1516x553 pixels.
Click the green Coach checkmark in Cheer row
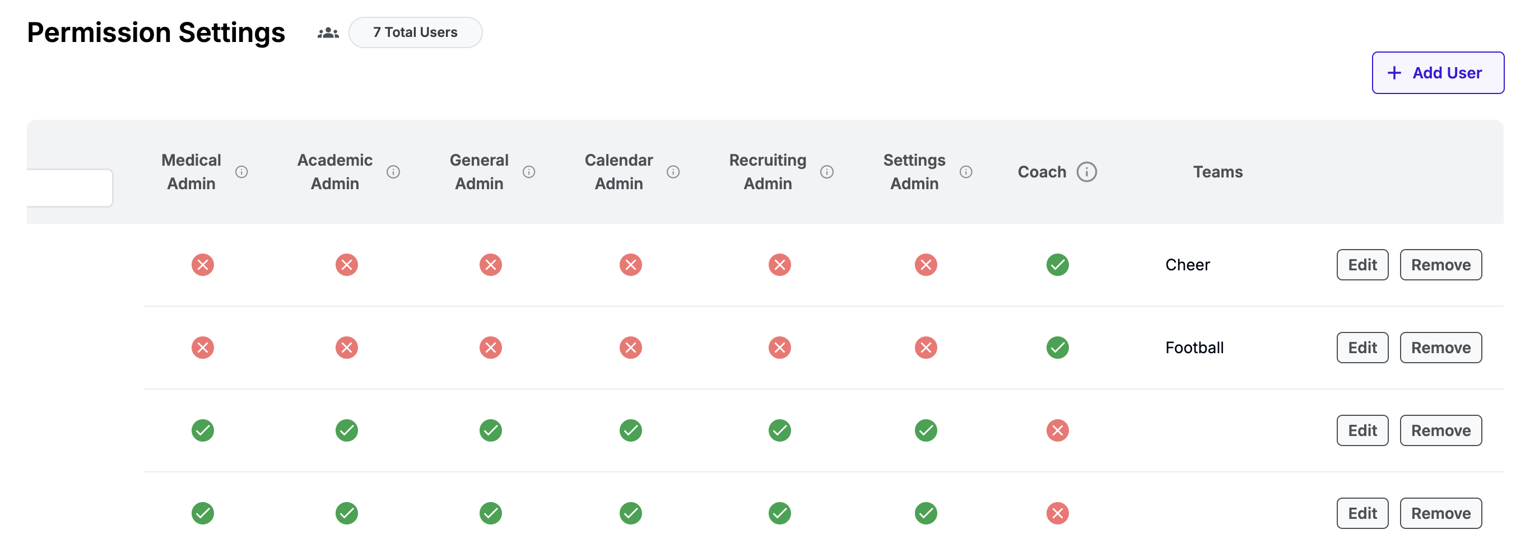pyautogui.click(x=1057, y=264)
